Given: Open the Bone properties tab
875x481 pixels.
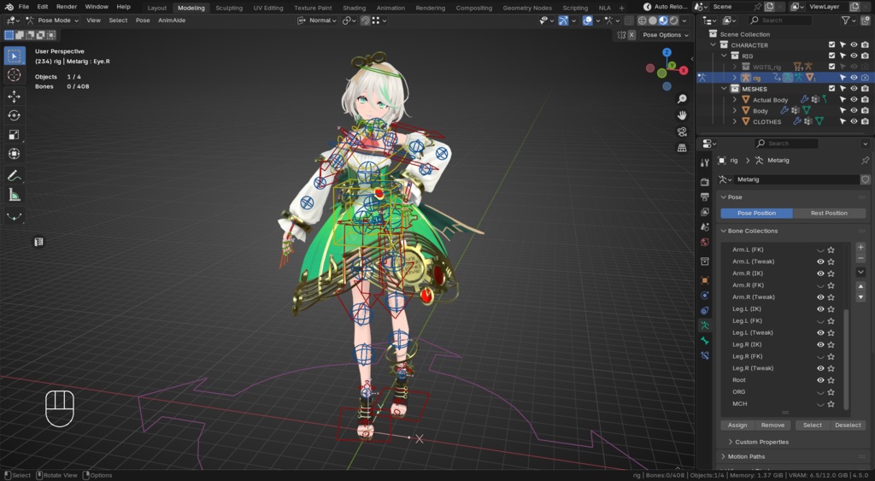Looking at the screenshot, I should coord(705,340).
